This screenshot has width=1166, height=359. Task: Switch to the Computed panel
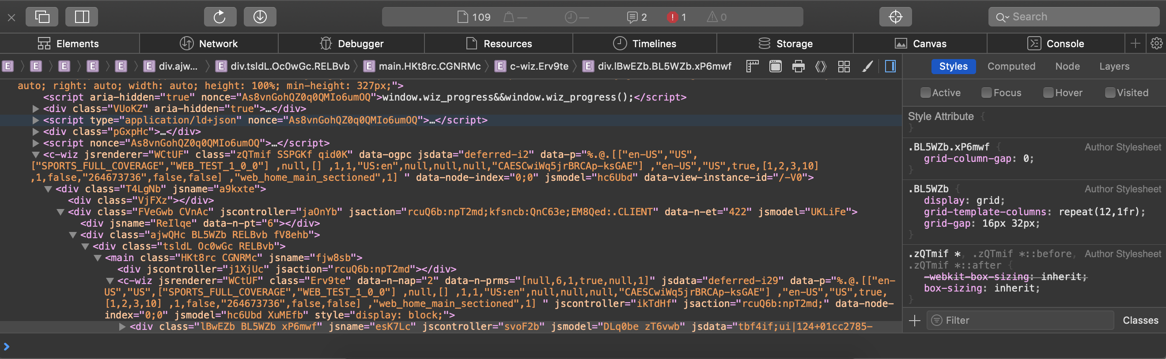click(x=1011, y=67)
